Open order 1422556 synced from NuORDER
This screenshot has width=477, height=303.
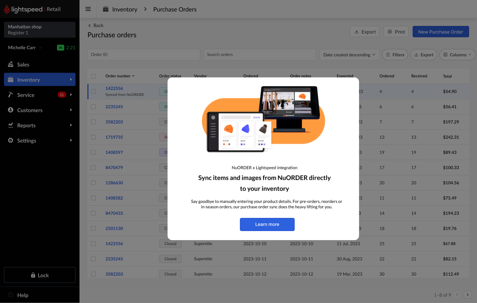click(x=114, y=88)
